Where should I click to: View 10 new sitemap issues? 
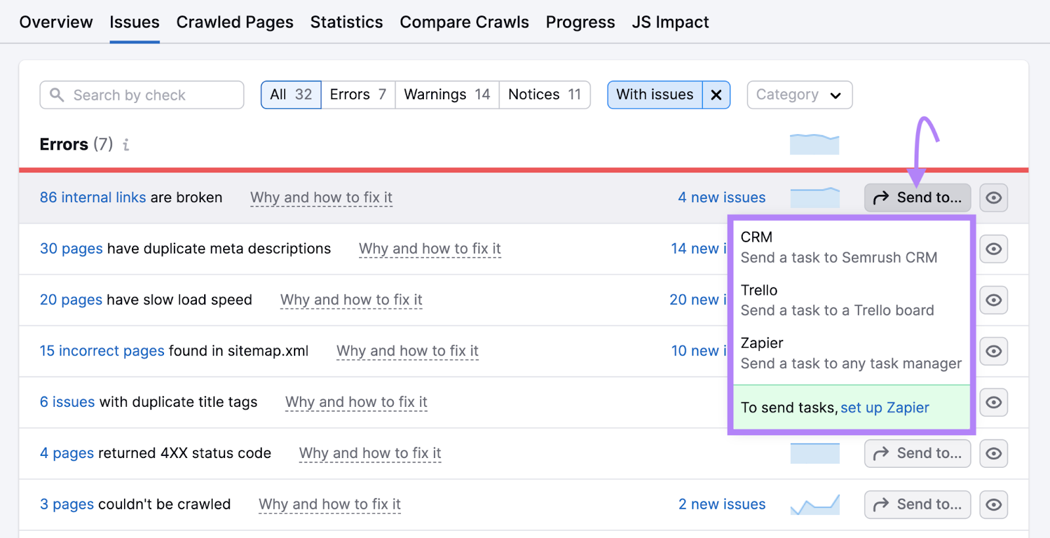pos(699,351)
